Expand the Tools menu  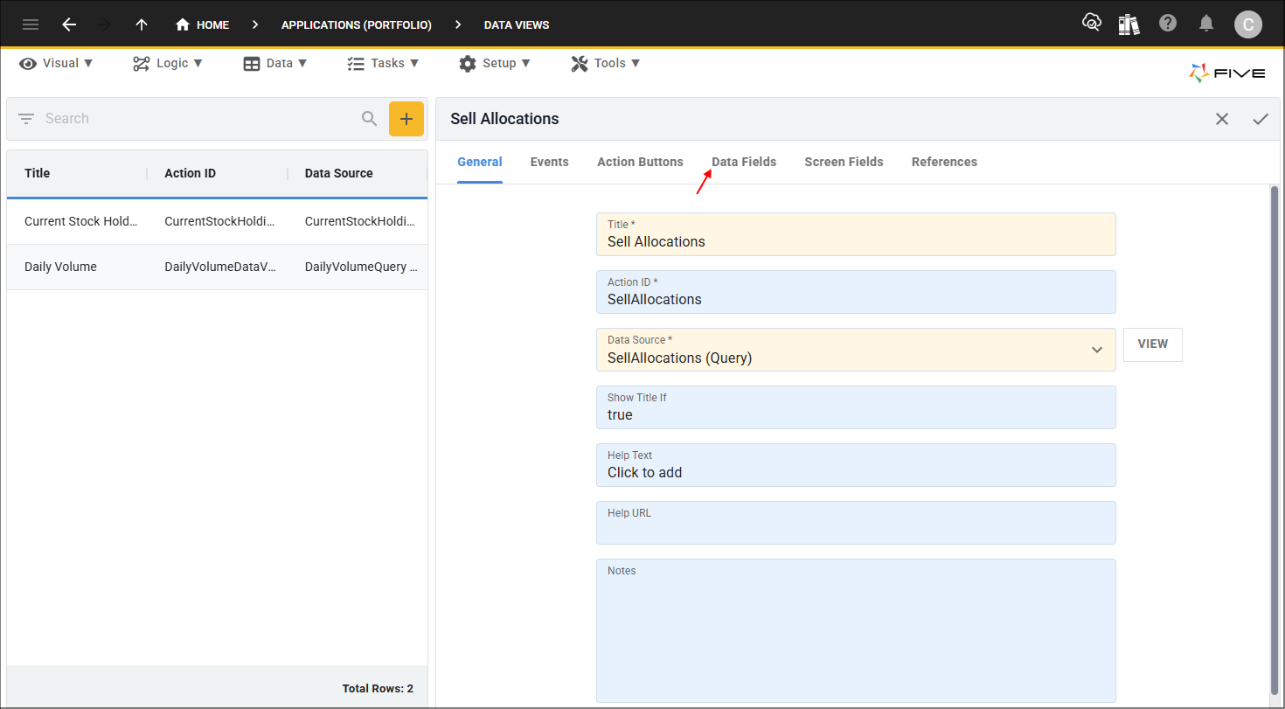[x=606, y=63]
